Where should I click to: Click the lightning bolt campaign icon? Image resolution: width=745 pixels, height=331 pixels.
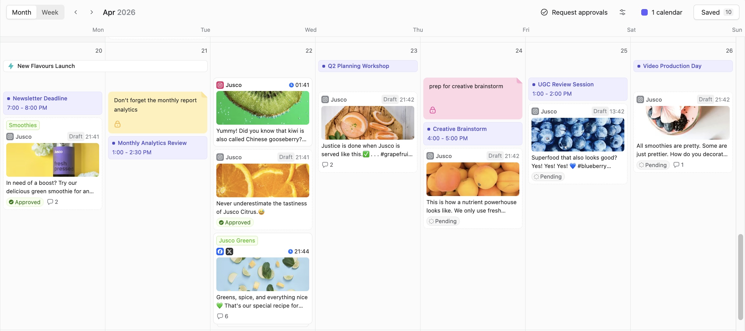(x=11, y=66)
